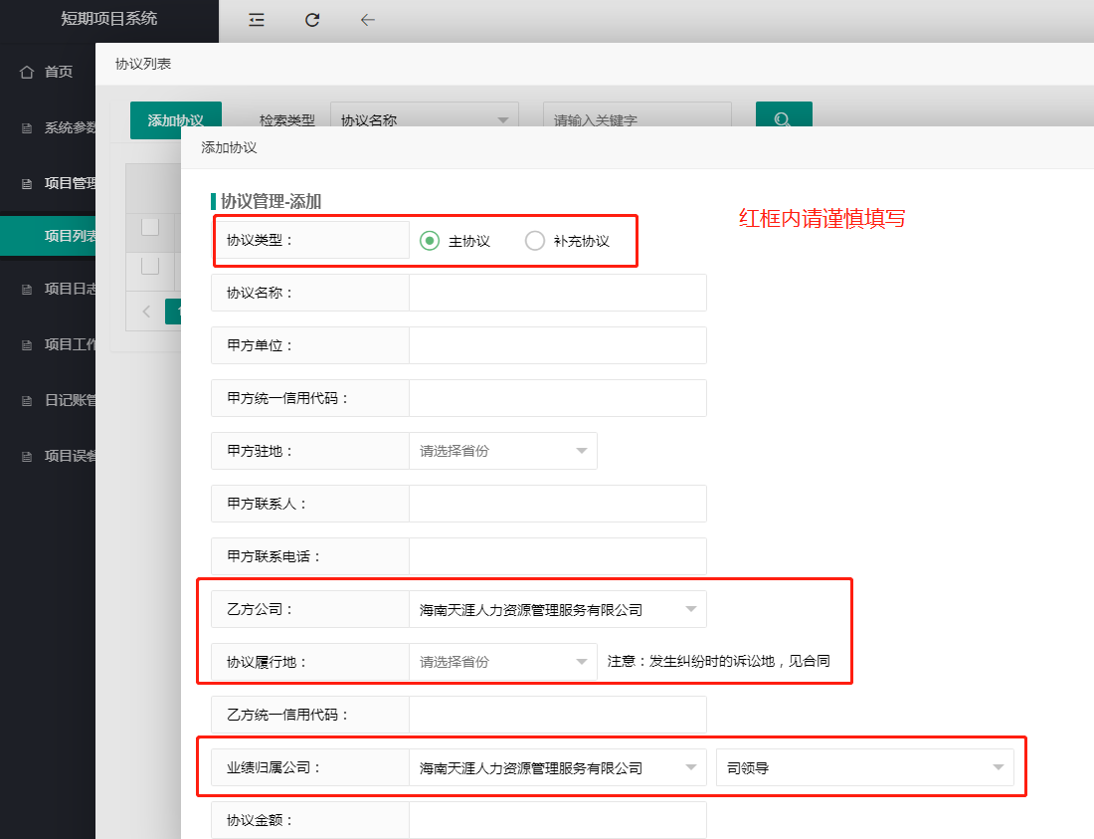Viewport: 1094px width, 839px height.
Task: Open the 业绩归属公司 company dropdown
Action: tap(558, 767)
